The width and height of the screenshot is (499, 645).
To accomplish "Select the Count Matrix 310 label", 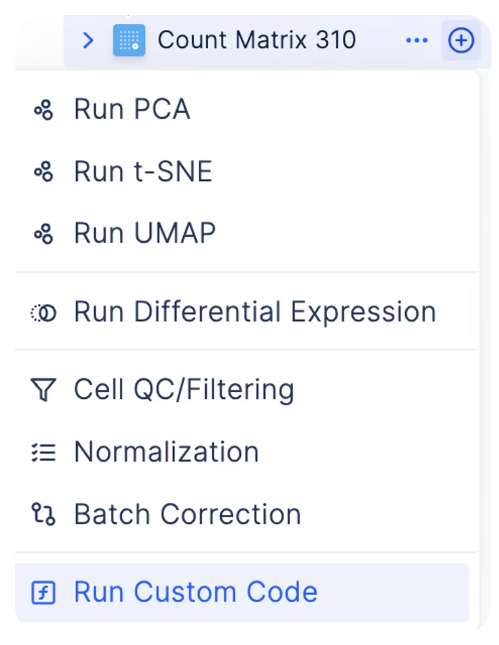I will [257, 40].
